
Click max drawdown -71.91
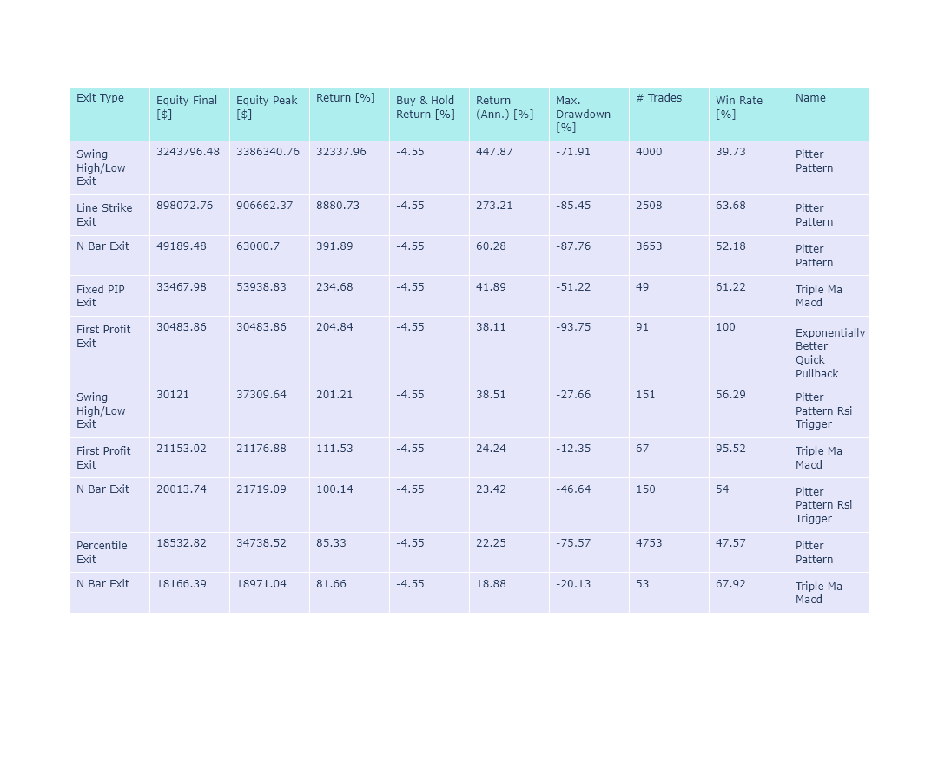coord(572,152)
